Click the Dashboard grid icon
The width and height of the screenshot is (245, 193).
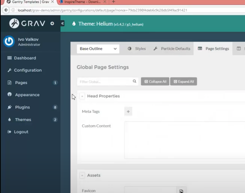tap(10, 58)
